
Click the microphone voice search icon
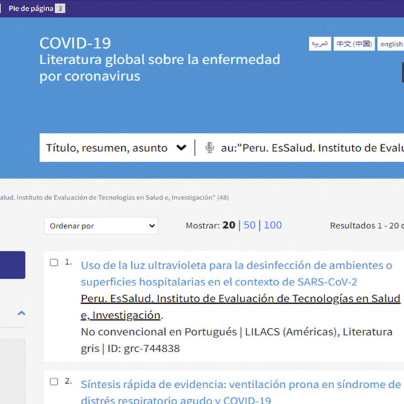(x=209, y=147)
